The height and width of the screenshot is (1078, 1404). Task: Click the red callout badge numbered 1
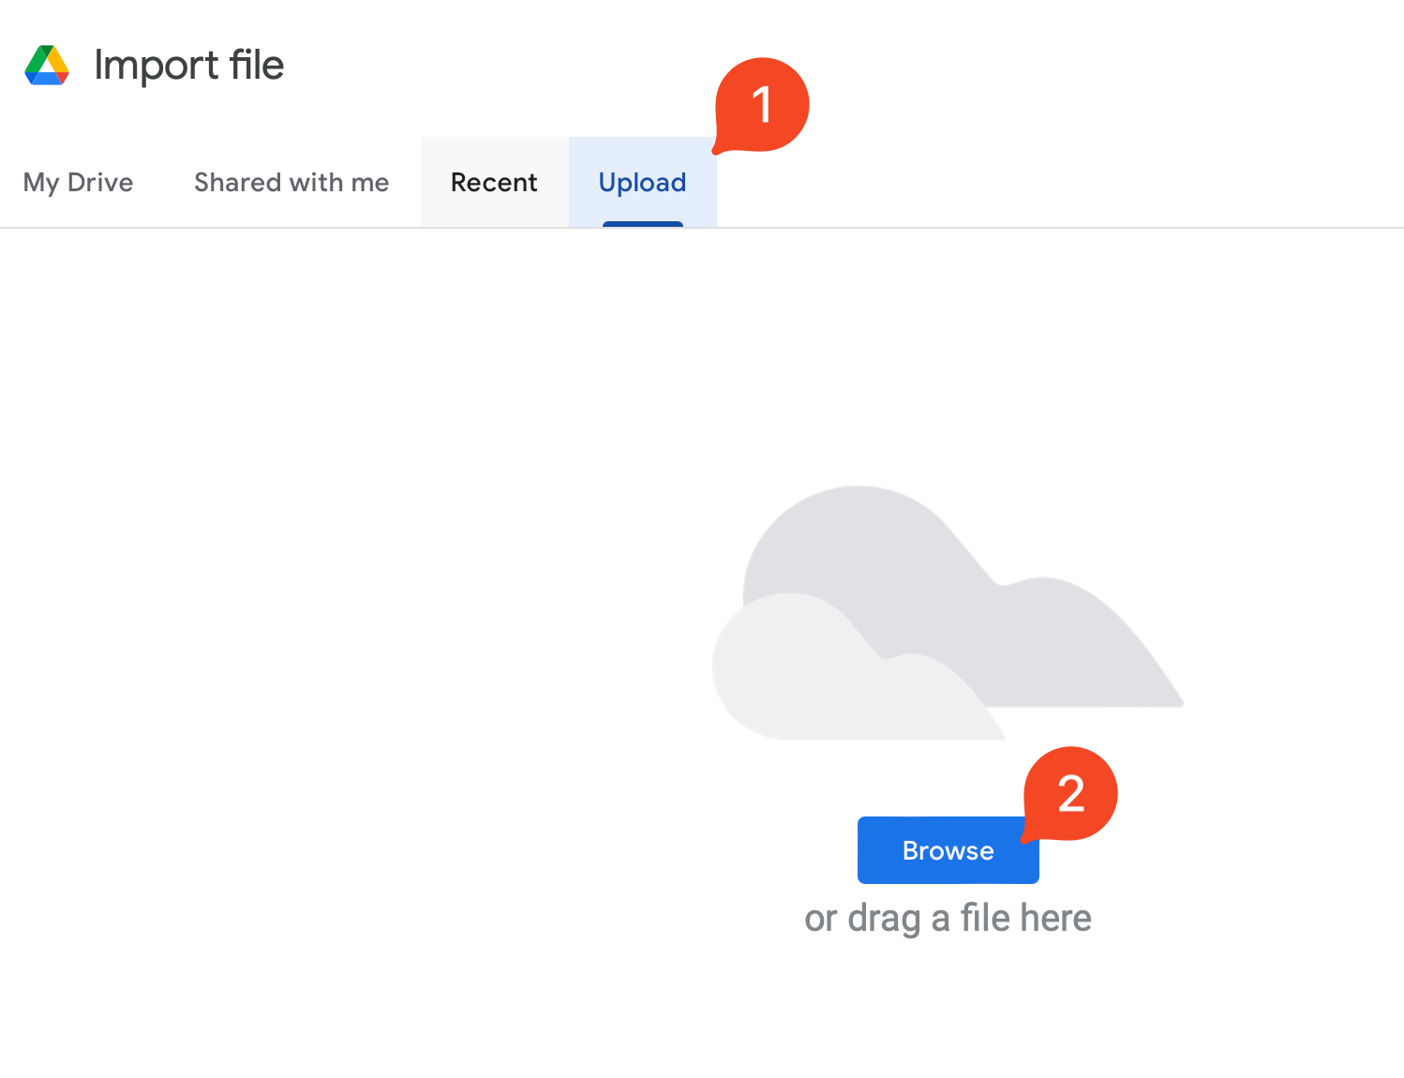click(x=762, y=104)
